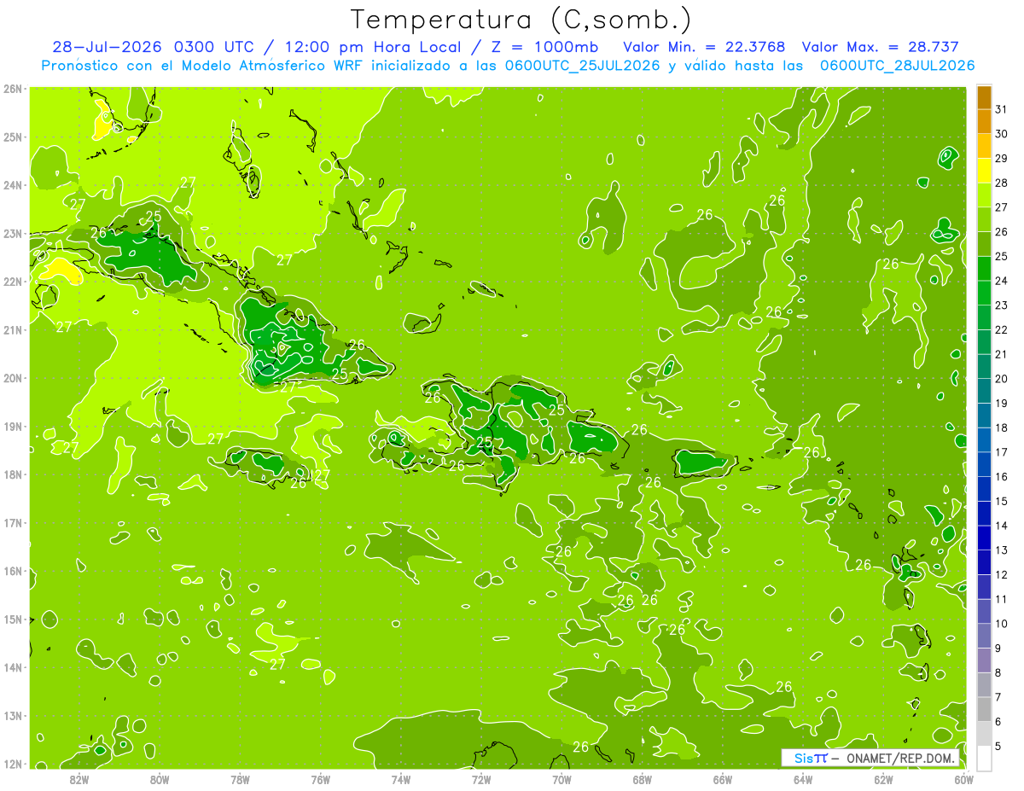Click the "70W" longitude axis label

[x=561, y=780]
